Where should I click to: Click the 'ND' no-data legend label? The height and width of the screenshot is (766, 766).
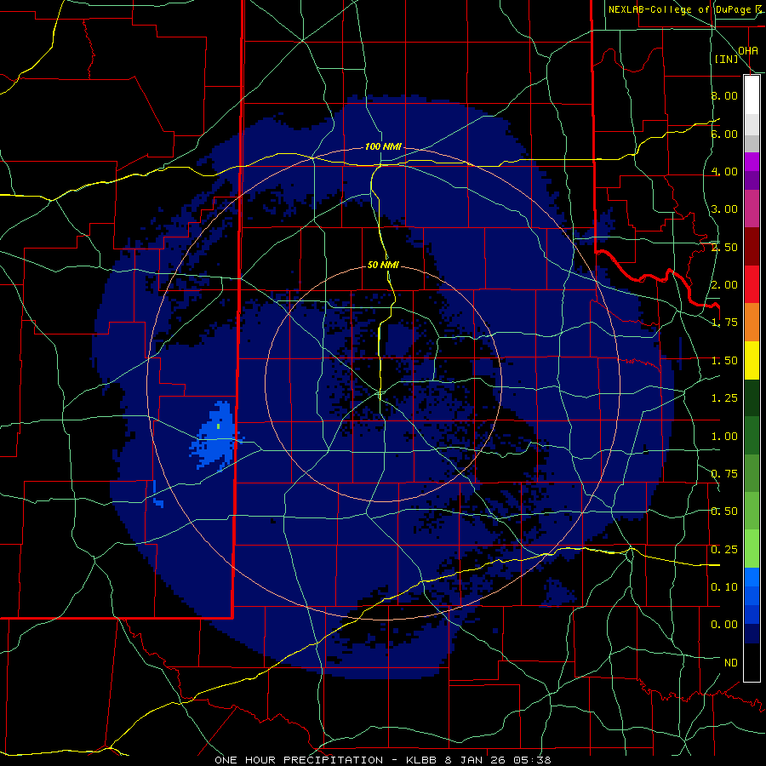[731, 663]
